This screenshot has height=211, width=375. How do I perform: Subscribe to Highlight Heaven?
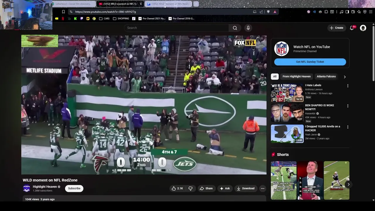(x=74, y=188)
